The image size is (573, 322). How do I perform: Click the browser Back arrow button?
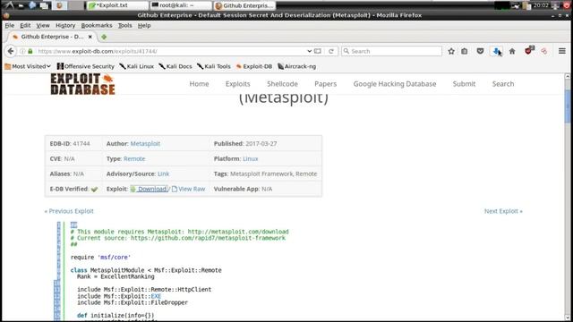tap(11, 51)
